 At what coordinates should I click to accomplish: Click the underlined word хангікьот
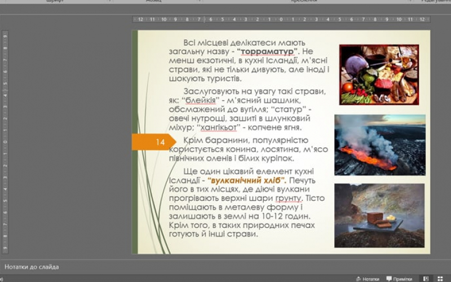pos(219,127)
